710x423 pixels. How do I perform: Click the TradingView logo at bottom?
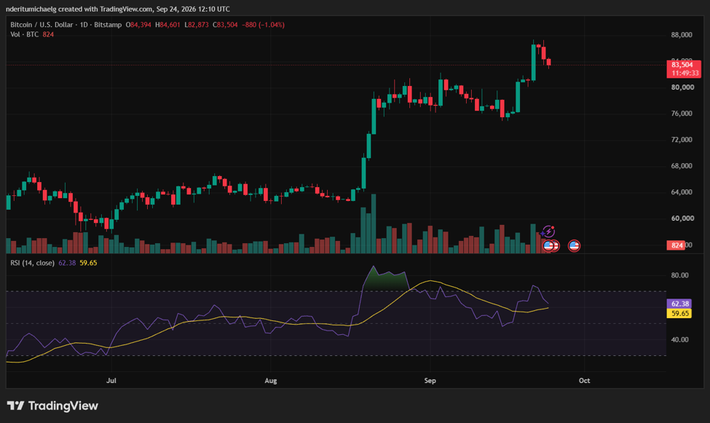click(52, 406)
